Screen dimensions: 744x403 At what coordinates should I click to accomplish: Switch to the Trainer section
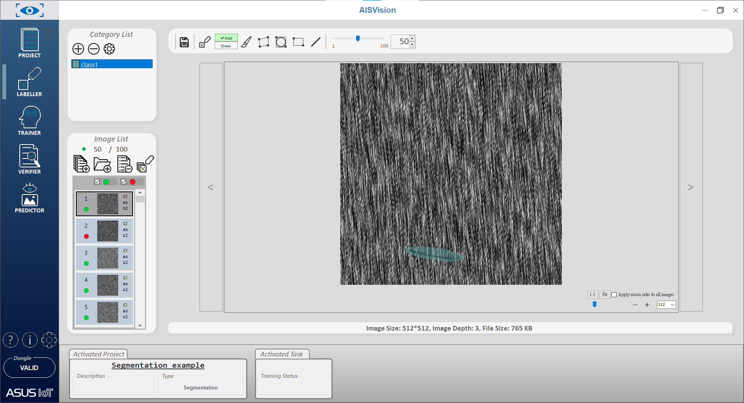click(x=29, y=121)
